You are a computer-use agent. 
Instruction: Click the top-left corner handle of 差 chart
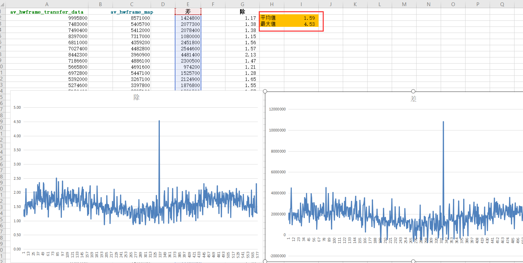[265, 91]
